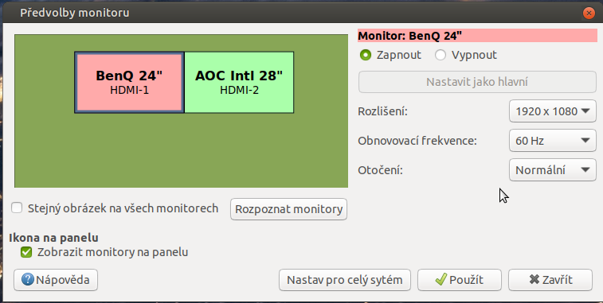The width and height of the screenshot is (603, 303).
Task: Apply settings with the Použít button
Action: point(460,280)
